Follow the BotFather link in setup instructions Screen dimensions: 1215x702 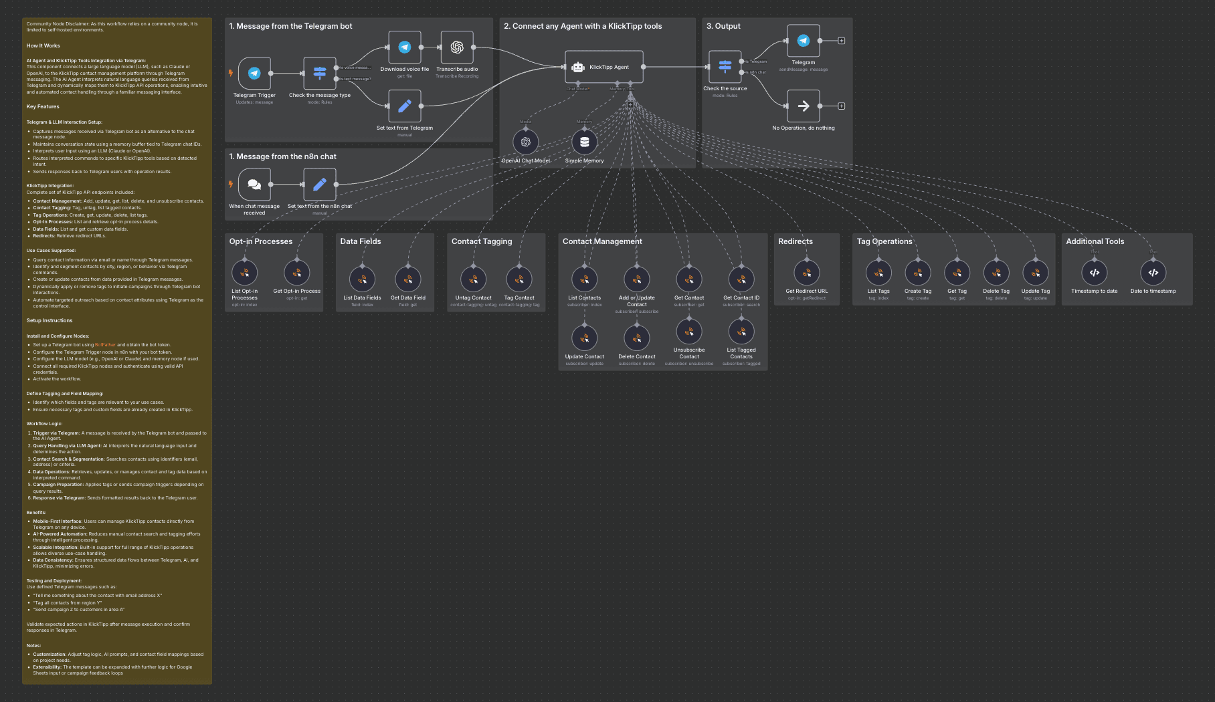[x=105, y=345]
